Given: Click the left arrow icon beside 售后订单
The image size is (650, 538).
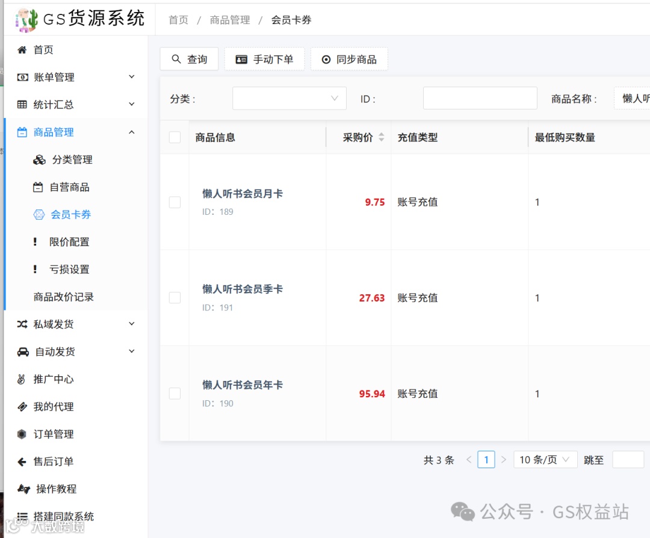Looking at the screenshot, I should click(x=22, y=462).
